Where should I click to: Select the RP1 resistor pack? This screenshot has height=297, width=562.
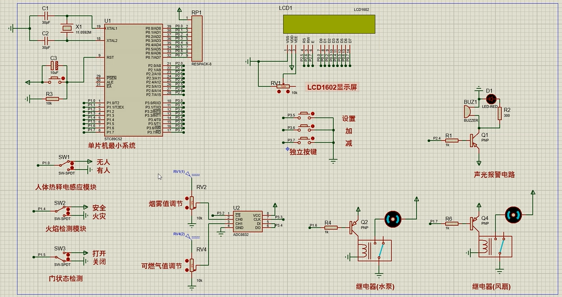coord(197,38)
